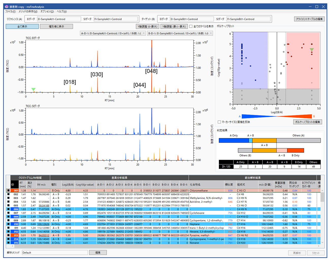This screenshot has height=260, width=330.
Task: Click the peak label [048] on the chromatogram
Action: [x=151, y=71]
